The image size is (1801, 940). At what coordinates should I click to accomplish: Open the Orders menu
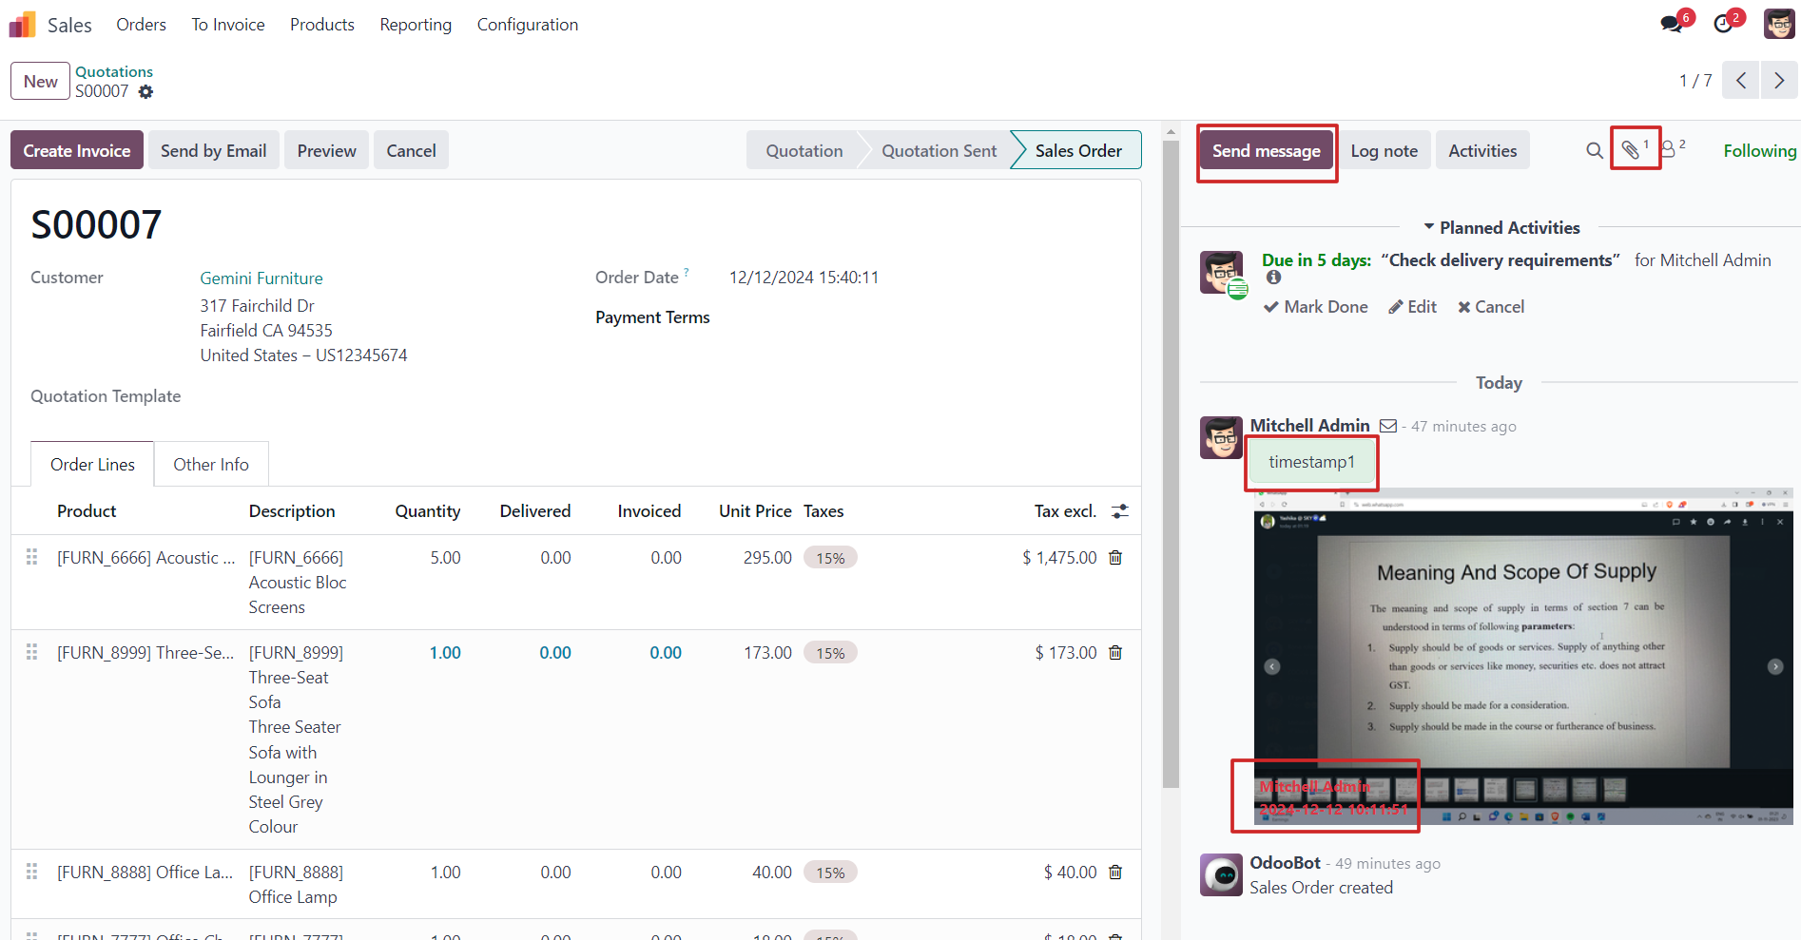click(141, 25)
